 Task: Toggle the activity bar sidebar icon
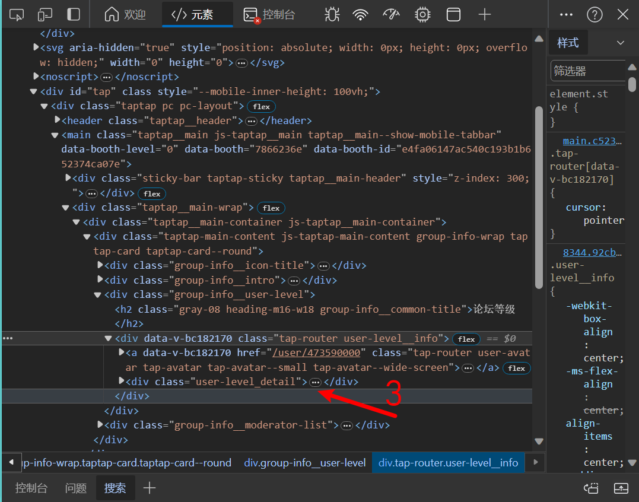74,15
